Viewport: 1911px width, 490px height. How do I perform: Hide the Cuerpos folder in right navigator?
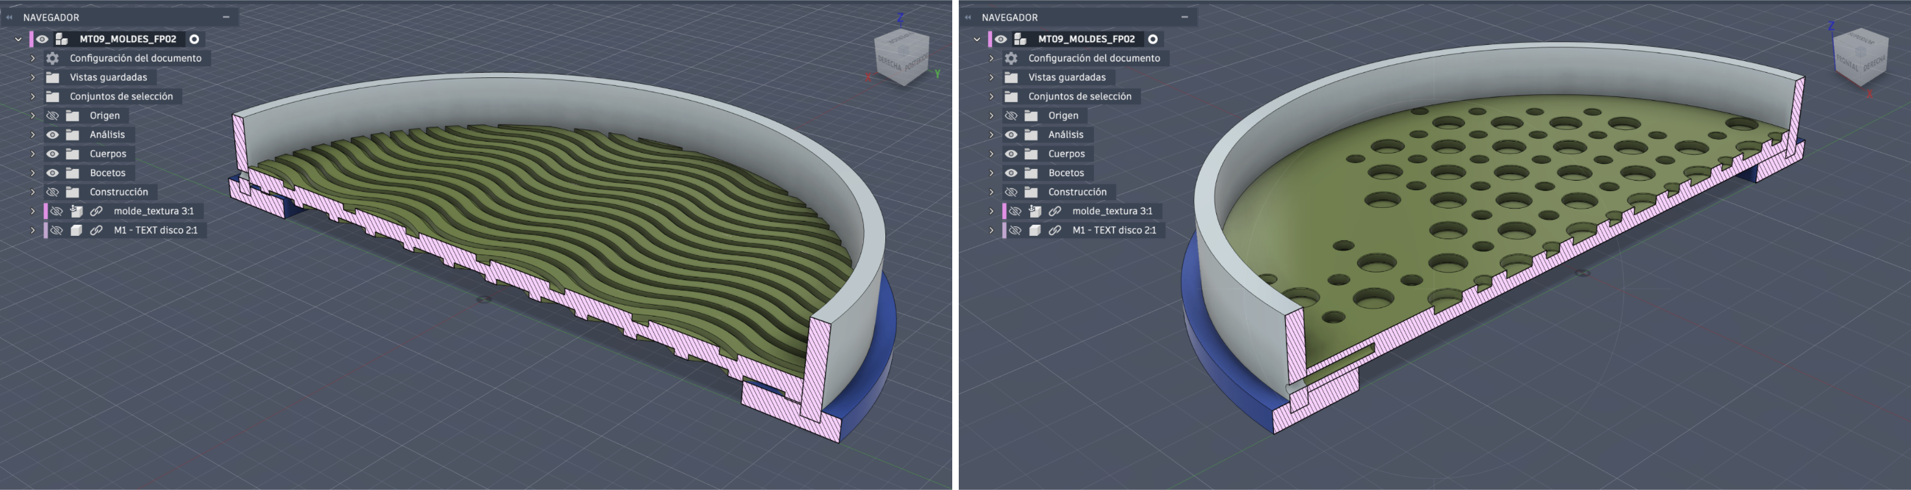[1011, 154]
